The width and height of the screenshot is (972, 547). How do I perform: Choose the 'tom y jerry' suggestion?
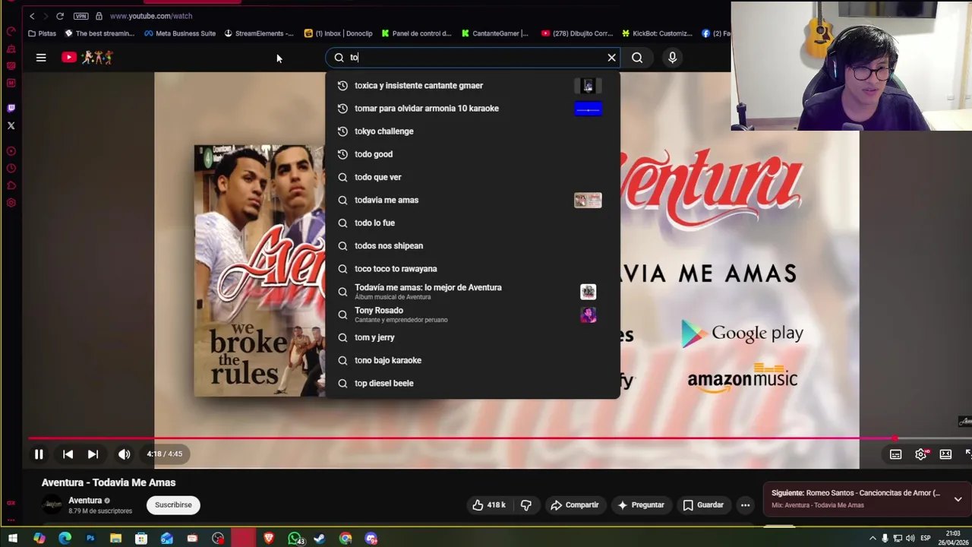click(x=472, y=337)
